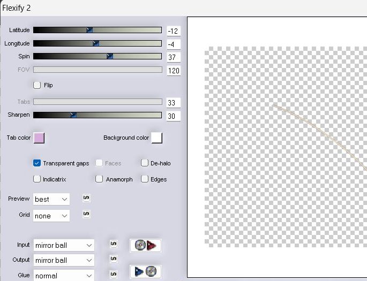Click the Latitude value field

(174, 31)
